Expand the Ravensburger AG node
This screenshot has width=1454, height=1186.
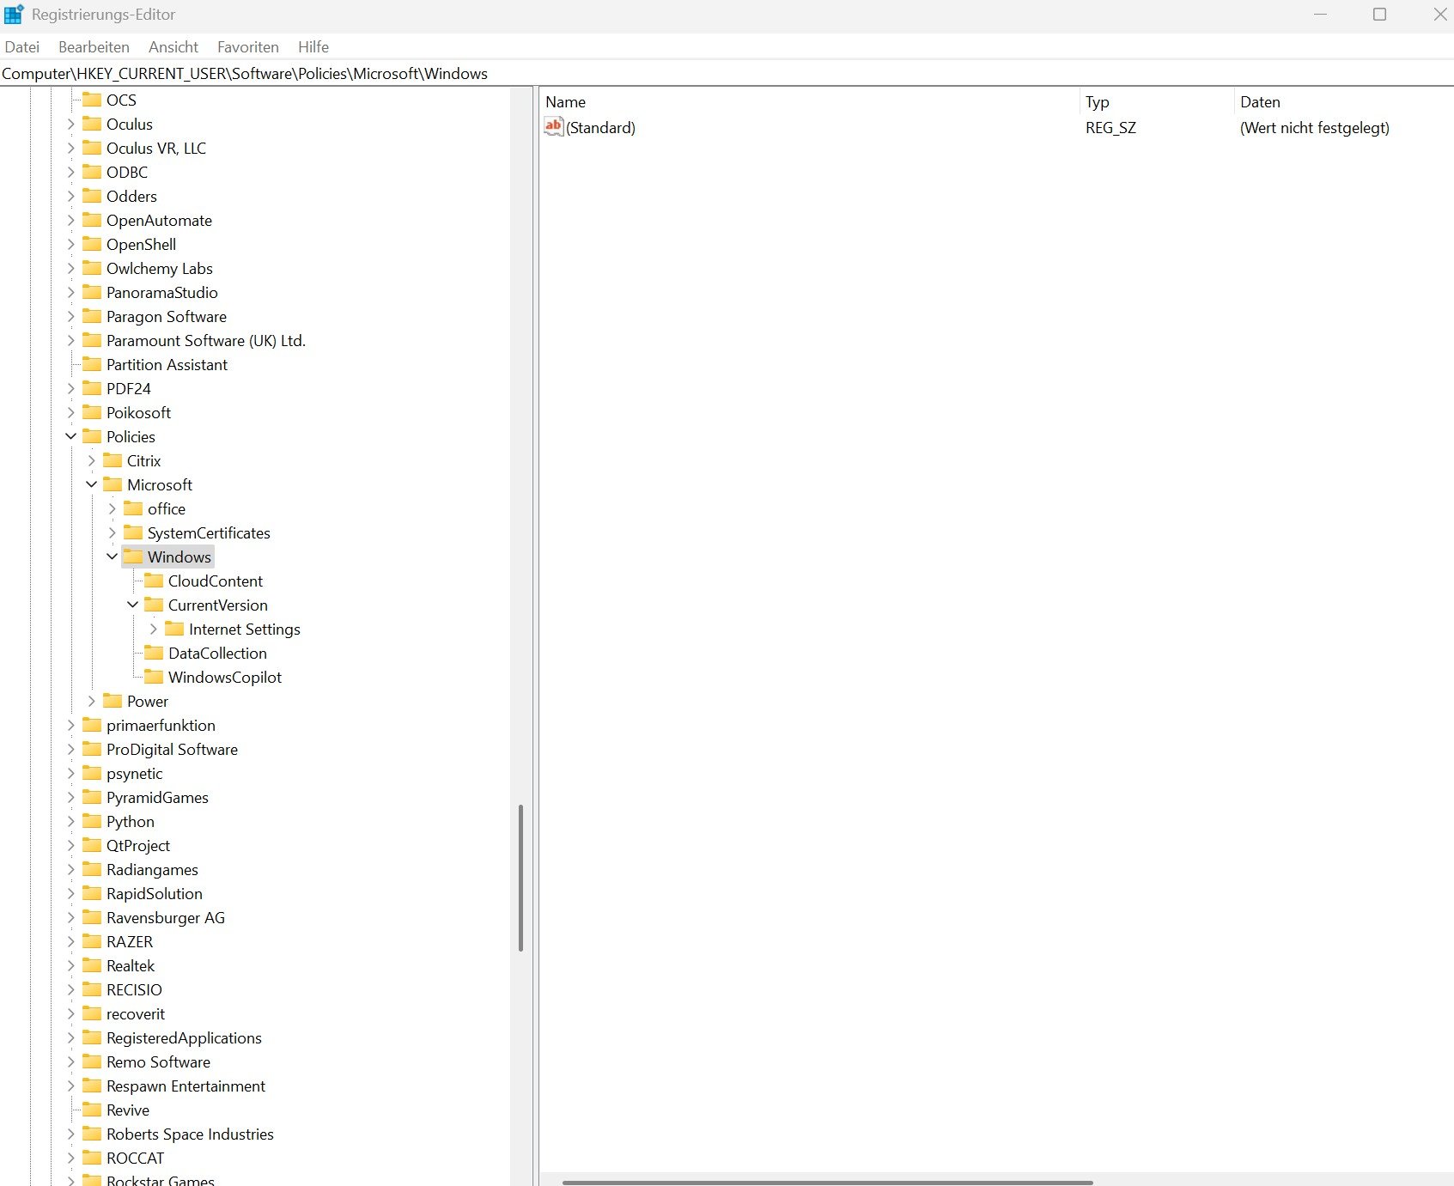click(71, 917)
